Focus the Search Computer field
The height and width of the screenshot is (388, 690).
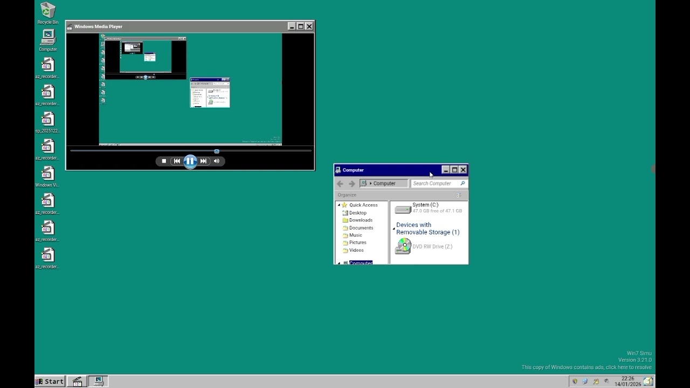tap(439, 183)
